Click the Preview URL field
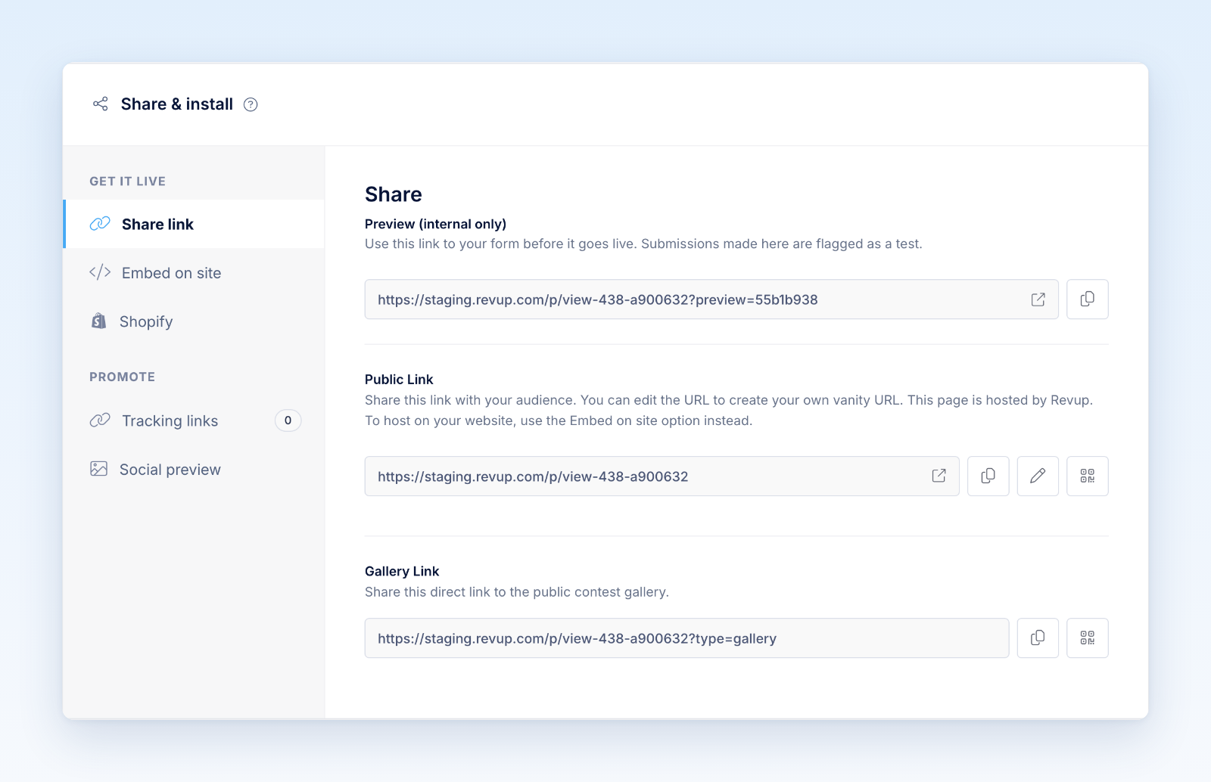Viewport: 1211px width, 782px height. coord(711,299)
